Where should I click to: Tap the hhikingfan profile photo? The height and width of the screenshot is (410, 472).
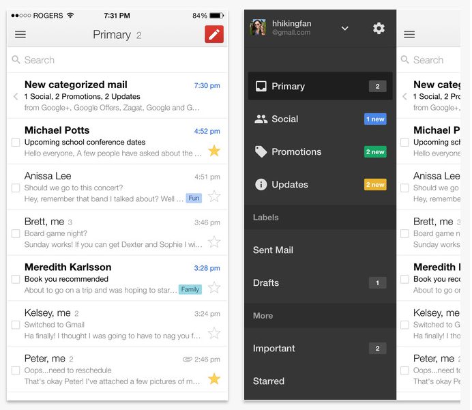tap(258, 27)
